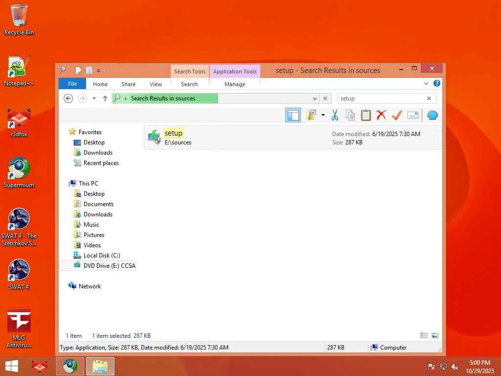Click the magnifier icon in title bar
The width and height of the screenshot is (501, 376).
pyautogui.click(x=63, y=70)
